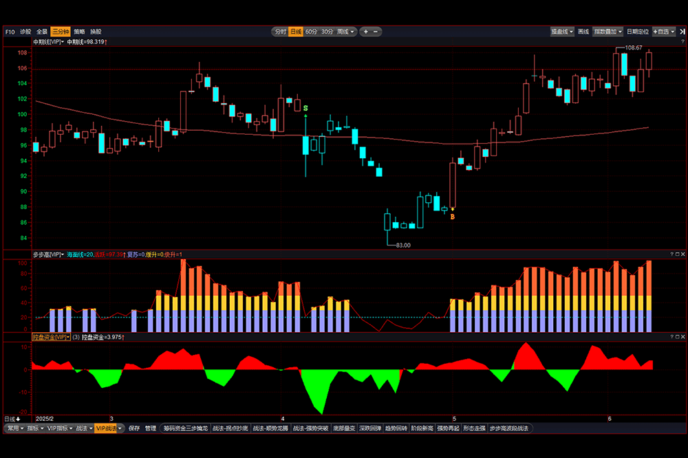The height and width of the screenshot is (458, 688).
Task: Select the 筹码资金三步擒龙 strategy
Action: pyautogui.click(x=184, y=428)
